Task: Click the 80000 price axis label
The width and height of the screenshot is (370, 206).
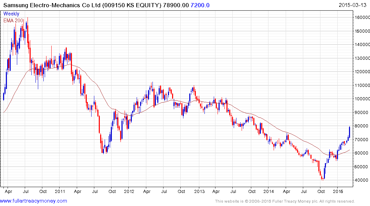Action: click(x=361, y=126)
